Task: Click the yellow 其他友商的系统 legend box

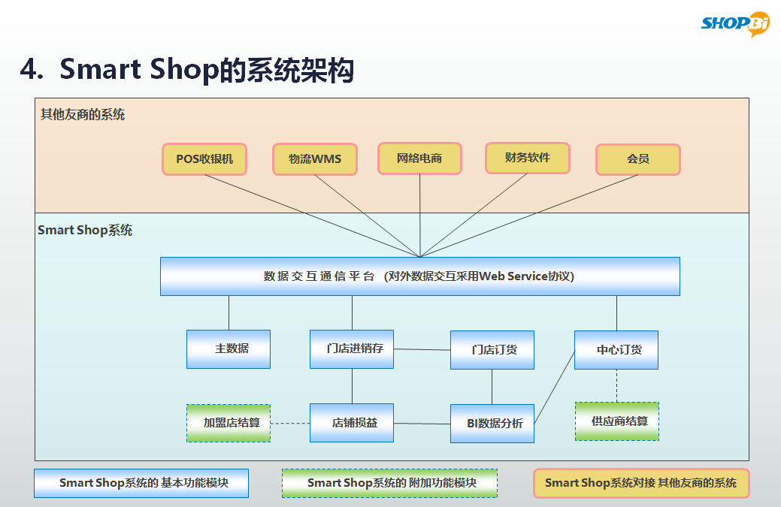Action: pos(640,483)
